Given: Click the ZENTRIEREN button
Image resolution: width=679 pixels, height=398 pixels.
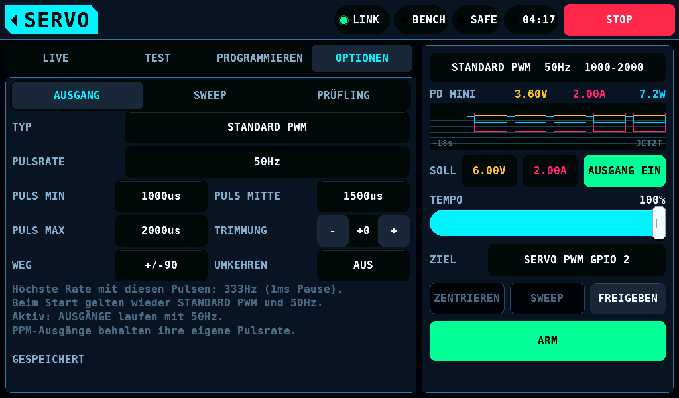Looking at the screenshot, I should tap(467, 298).
